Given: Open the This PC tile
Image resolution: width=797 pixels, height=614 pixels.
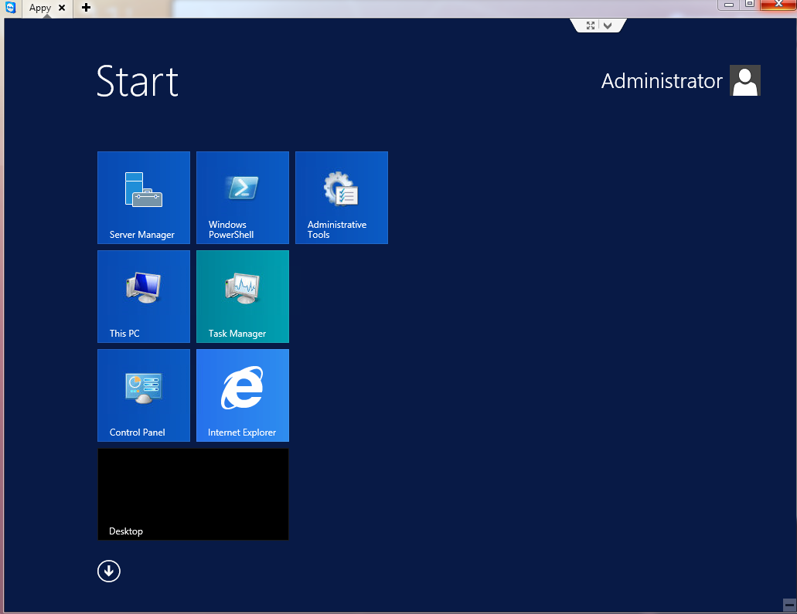Looking at the screenshot, I should (x=144, y=297).
